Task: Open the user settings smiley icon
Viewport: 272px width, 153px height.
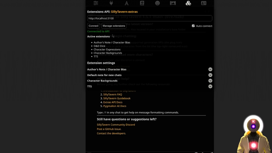Action: click(158, 3)
